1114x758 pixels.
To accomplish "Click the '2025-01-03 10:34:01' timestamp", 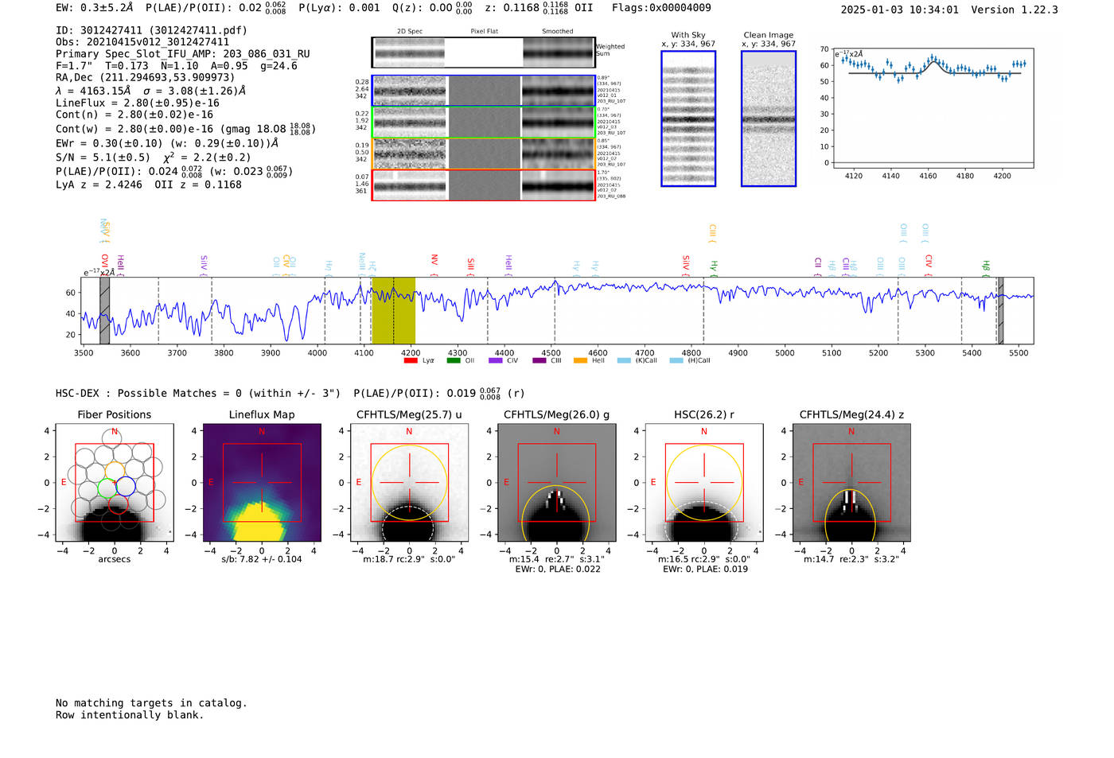I will click(x=900, y=10).
